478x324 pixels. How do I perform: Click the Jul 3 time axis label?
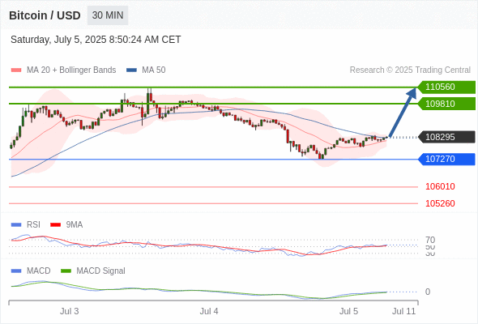[x=69, y=311]
